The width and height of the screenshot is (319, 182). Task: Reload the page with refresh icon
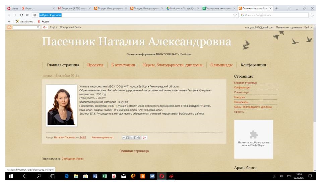(21, 15)
